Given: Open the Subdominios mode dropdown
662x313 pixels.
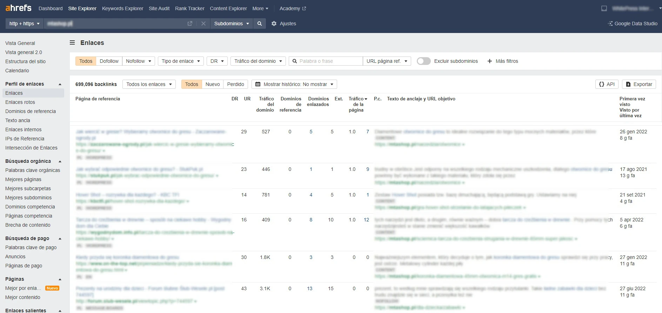Looking at the screenshot, I should coord(232,24).
